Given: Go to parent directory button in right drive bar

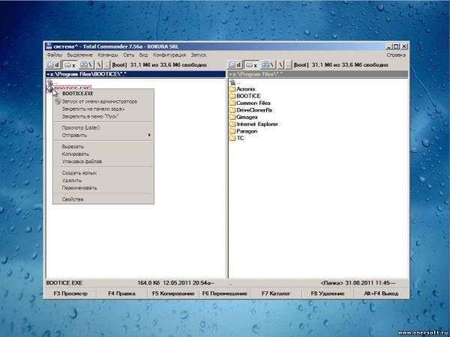Looking at the screenshot, I should [288, 64].
